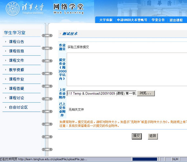Click 退出课程 to exit course
187x162 pixels.
coord(176,20)
